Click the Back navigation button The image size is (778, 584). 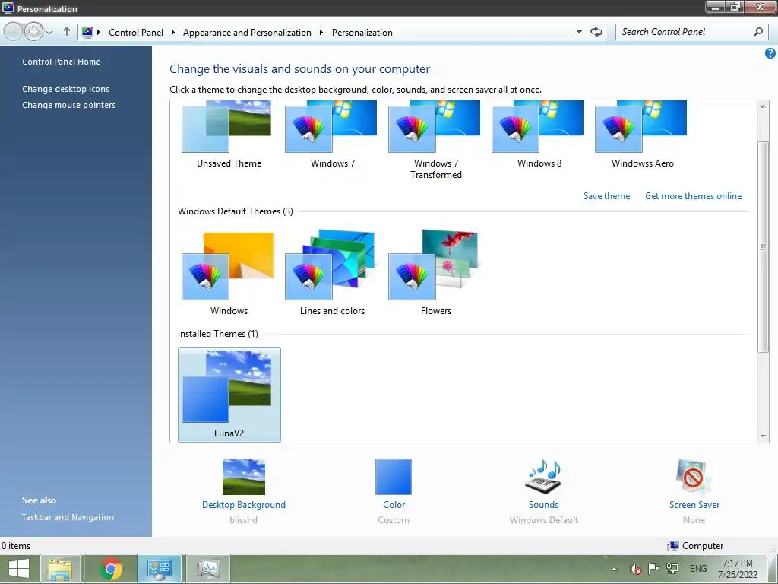point(14,32)
